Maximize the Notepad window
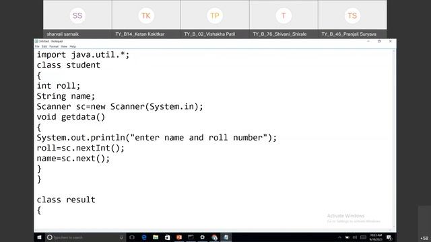 (379, 41)
